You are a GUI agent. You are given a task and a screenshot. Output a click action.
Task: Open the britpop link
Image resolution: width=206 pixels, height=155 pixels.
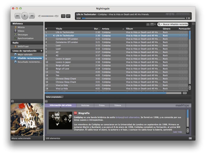[119, 117]
